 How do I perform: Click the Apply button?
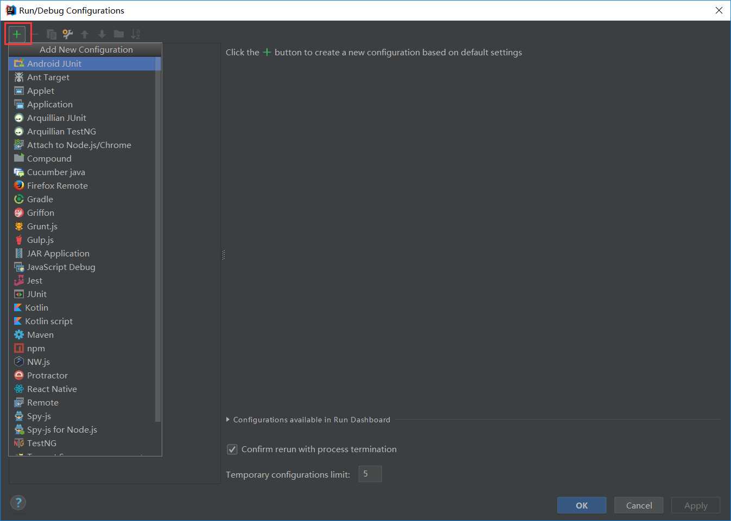tap(696, 505)
